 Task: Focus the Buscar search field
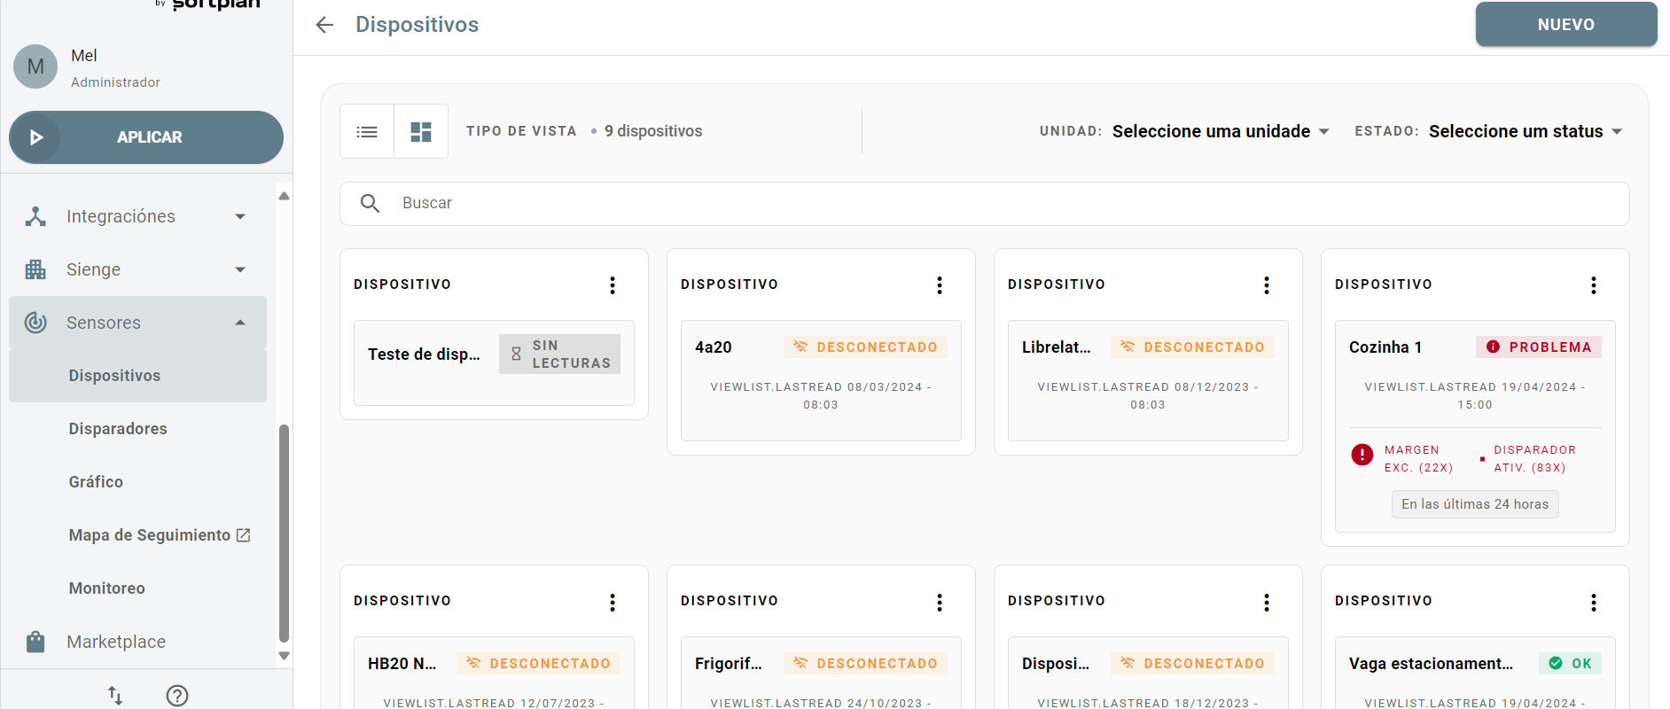(x=984, y=203)
